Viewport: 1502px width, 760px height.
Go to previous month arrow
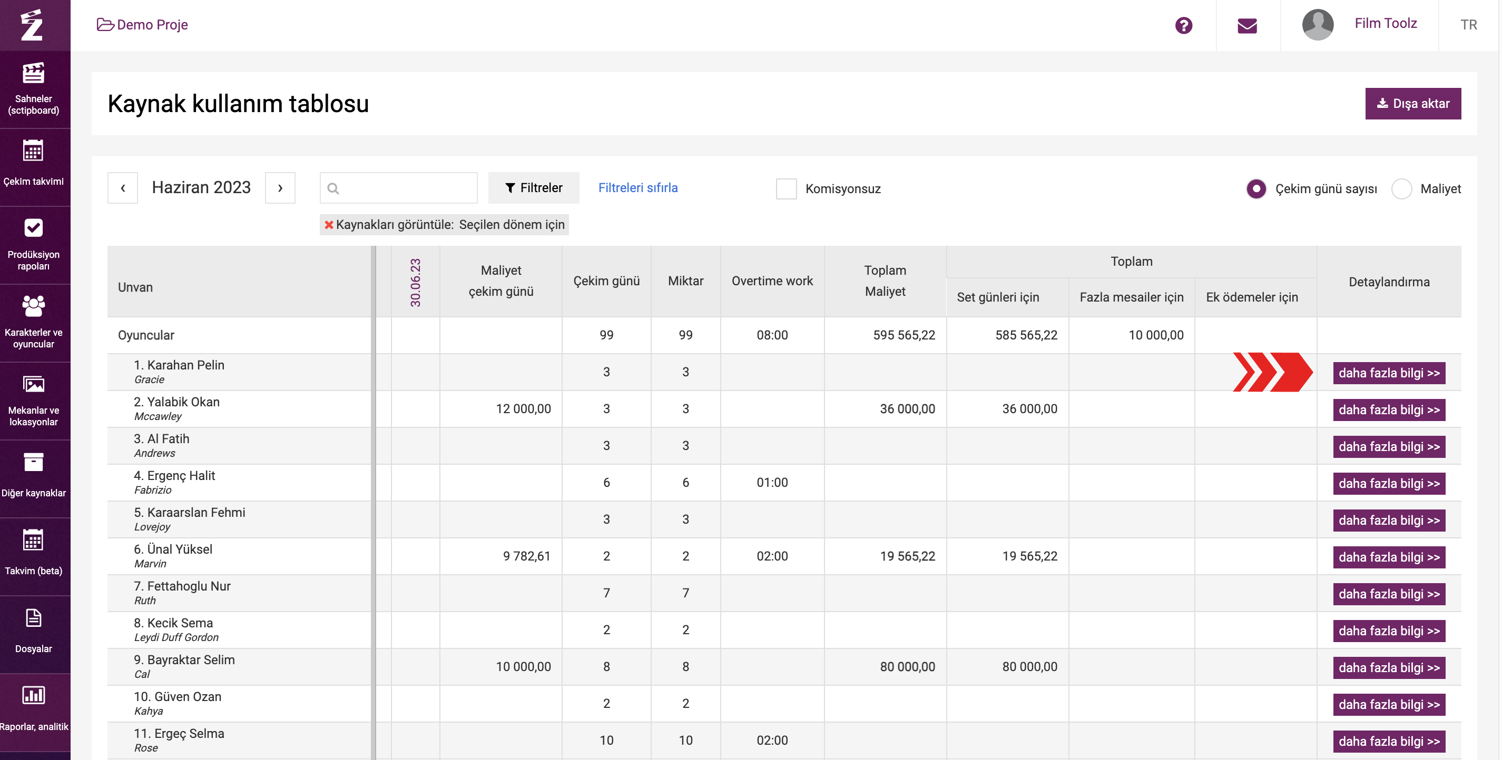coord(122,187)
